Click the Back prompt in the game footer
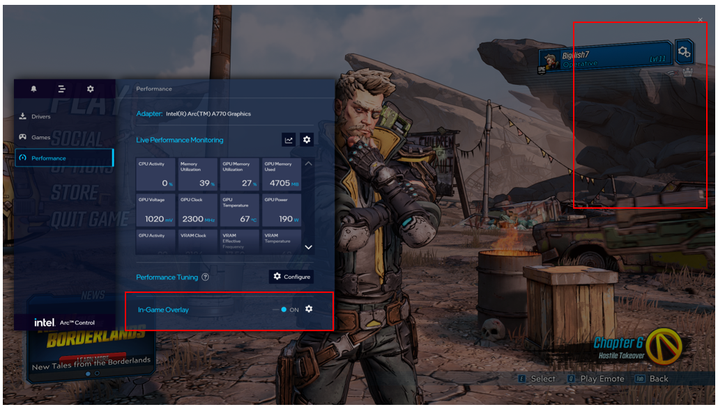Viewport: 718px width, 407px height. tap(652, 378)
